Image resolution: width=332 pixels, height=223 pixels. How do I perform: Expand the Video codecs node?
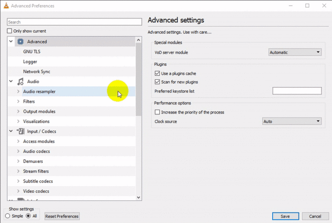[18, 191]
